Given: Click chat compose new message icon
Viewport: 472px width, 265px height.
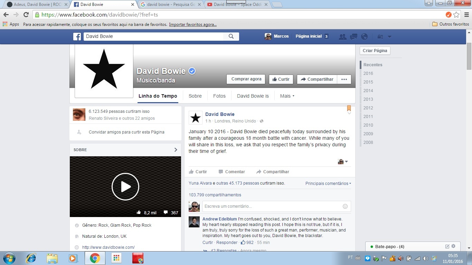Looking at the screenshot, I should (447, 246).
